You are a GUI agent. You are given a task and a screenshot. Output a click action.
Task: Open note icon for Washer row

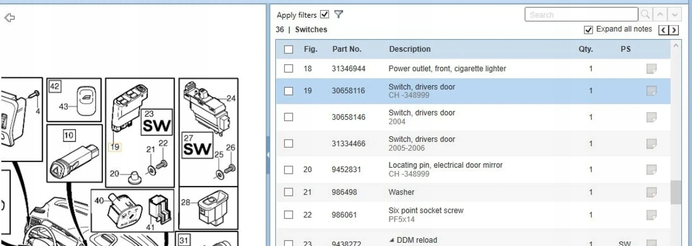[x=651, y=192]
